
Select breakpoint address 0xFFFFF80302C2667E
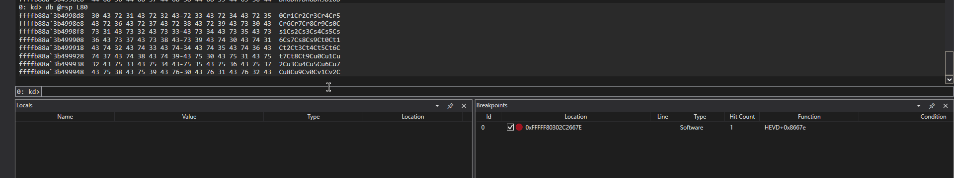pyautogui.click(x=554, y=128)
